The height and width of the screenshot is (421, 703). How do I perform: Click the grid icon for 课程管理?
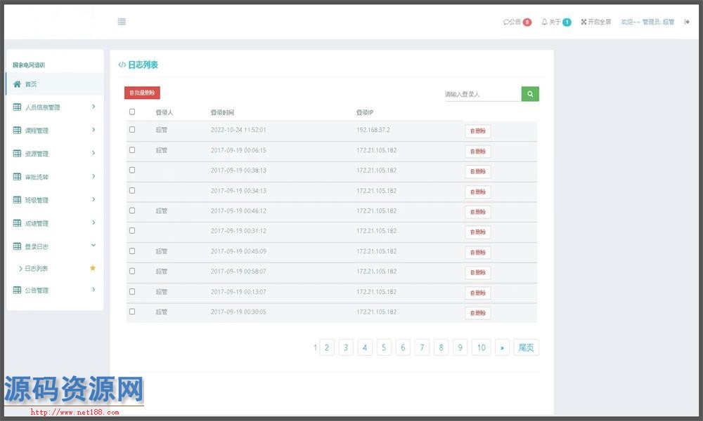[17, 131]
